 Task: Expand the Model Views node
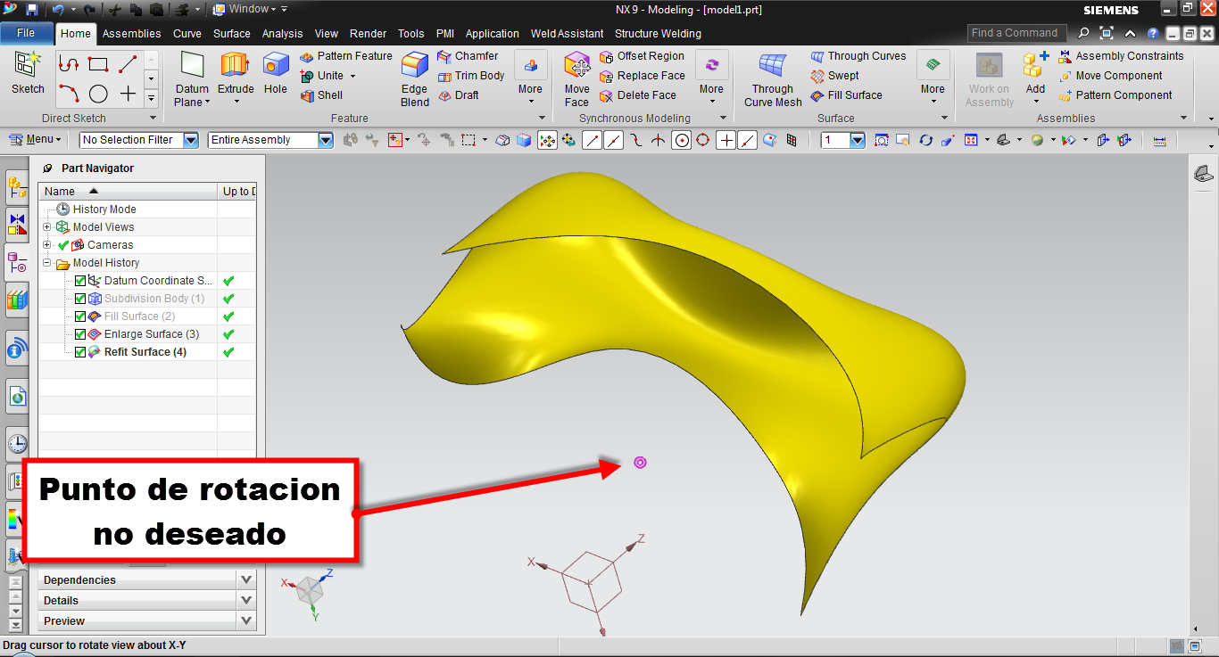tap(46, 227)
